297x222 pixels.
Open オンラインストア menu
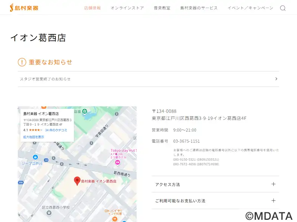coord(127,8)
